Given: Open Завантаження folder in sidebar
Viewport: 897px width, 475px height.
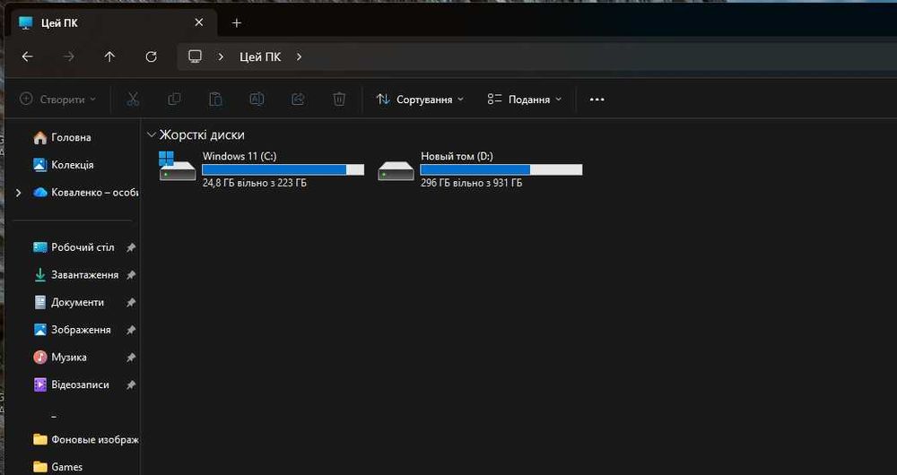Looking at the screenshot, I should click(x=76, y=275).
